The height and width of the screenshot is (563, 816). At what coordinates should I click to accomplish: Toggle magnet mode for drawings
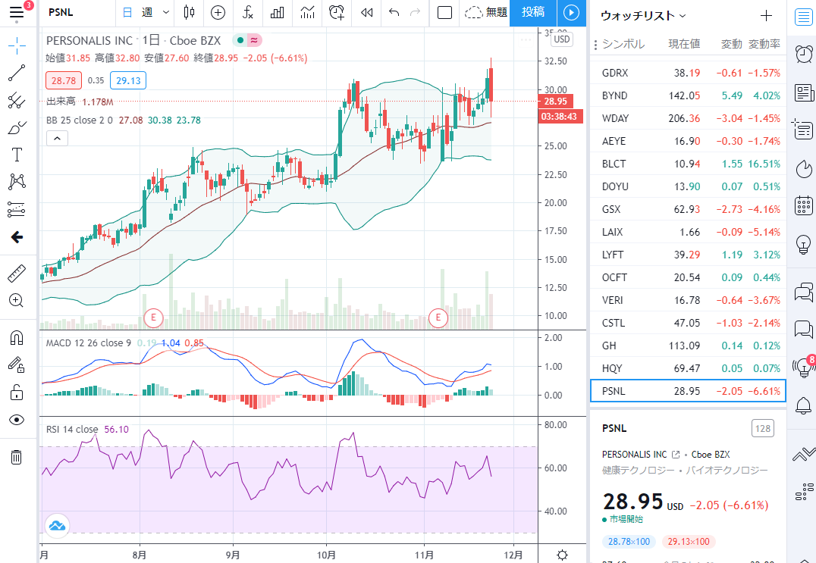[17, 338]
